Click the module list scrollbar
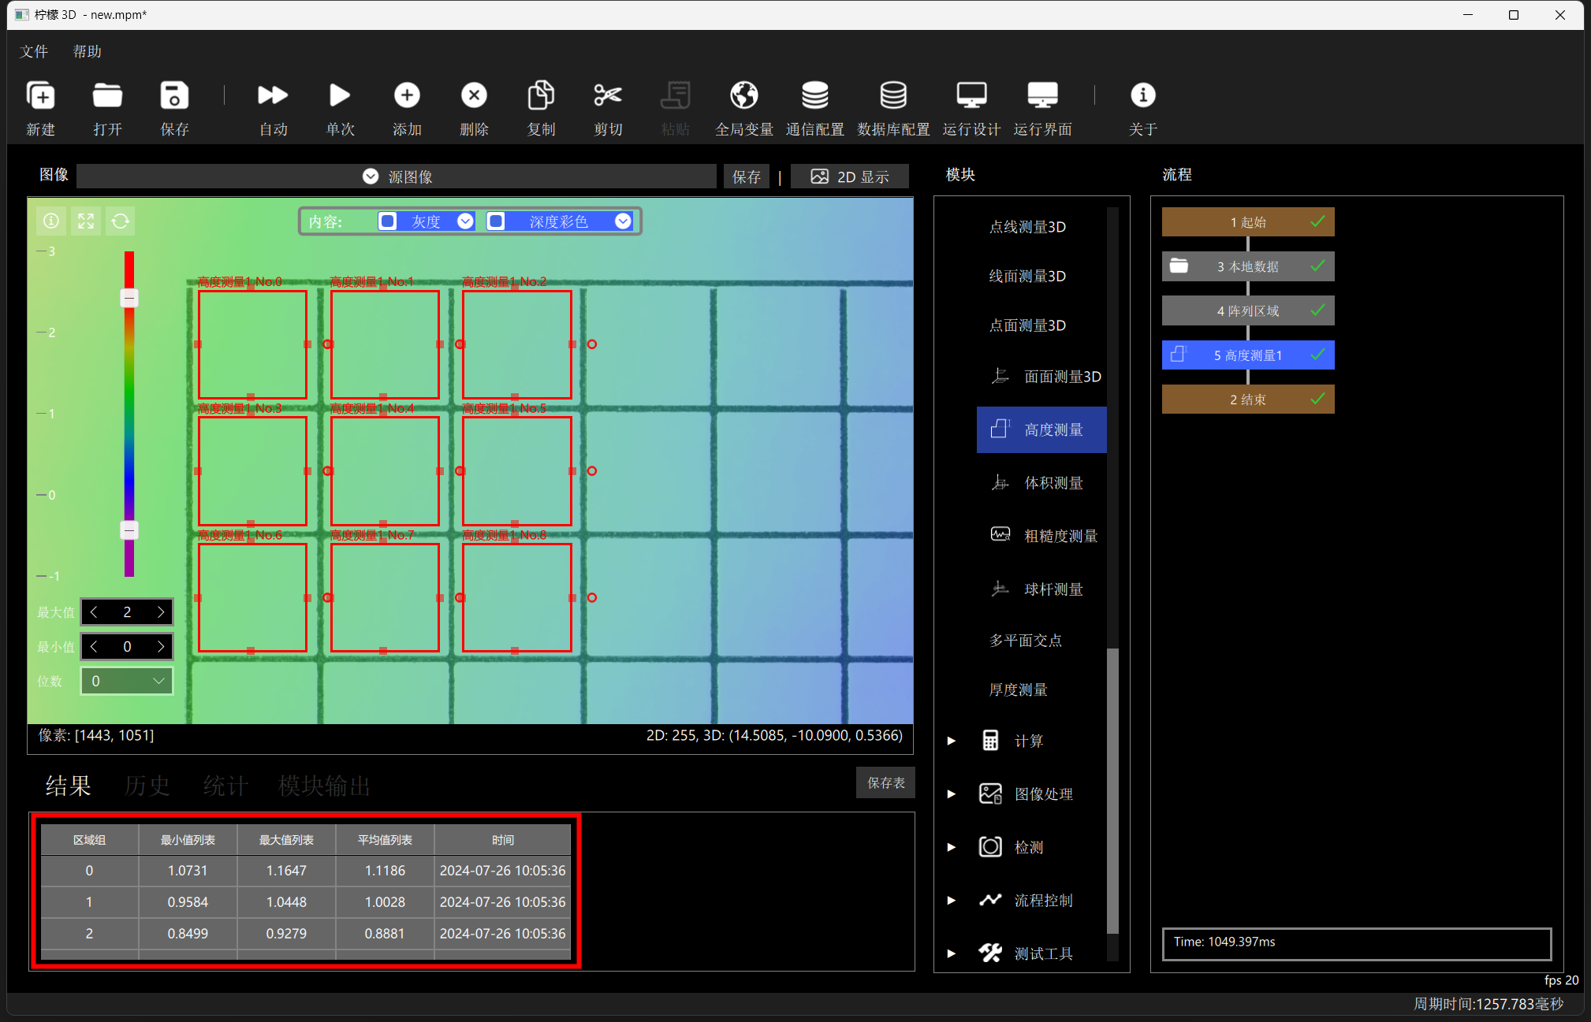This screenshot has height=1022, width=1591. click(1113, 790)
